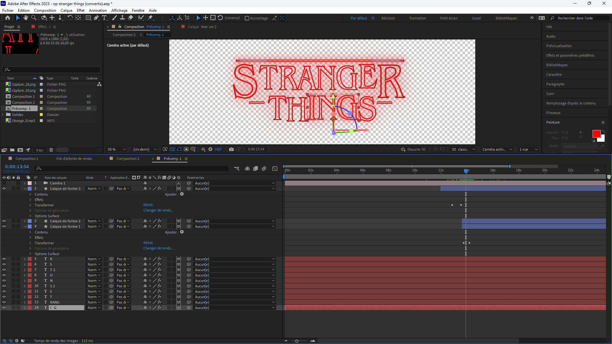The width and height of the screenshot is (612, 344).
Task: Toggle visibility of text layer RANG
Action: (4, 302)
